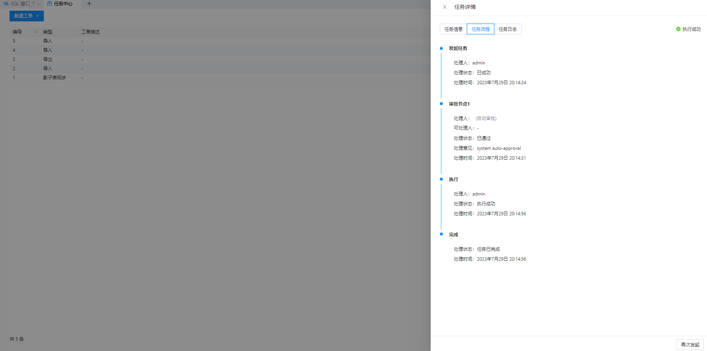Click the SQL window tab icon
Screen dimensions: 707x351
(6, 3)
